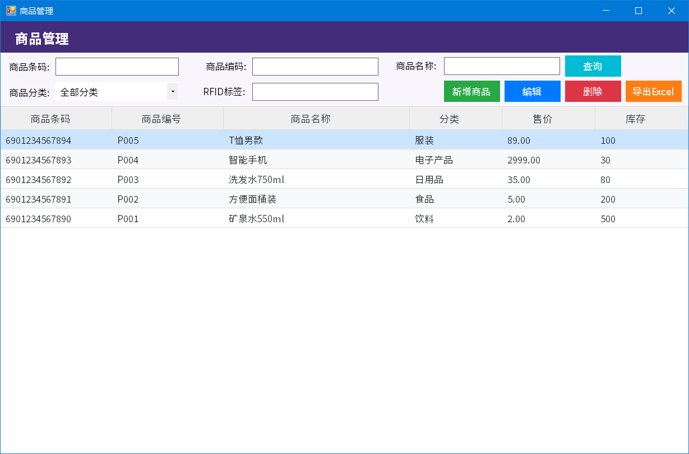Click the 导出Excel button
689x454 pixels.
point(653,91)
